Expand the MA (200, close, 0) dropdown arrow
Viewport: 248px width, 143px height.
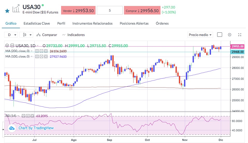32,51
